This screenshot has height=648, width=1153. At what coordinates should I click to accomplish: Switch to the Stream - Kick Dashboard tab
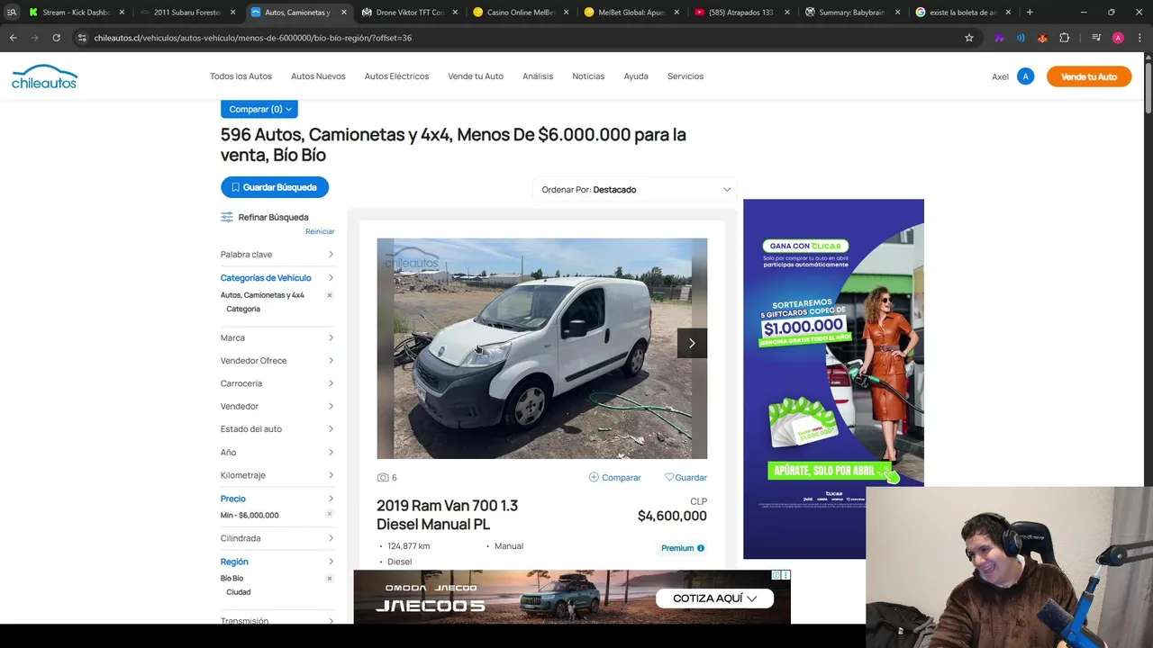click(76, 13)
